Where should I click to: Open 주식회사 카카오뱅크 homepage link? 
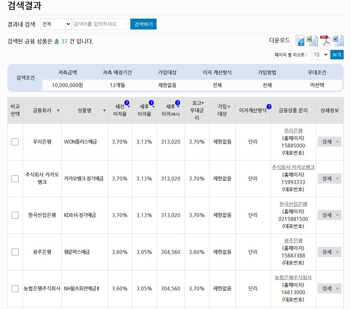coord(293,167)
